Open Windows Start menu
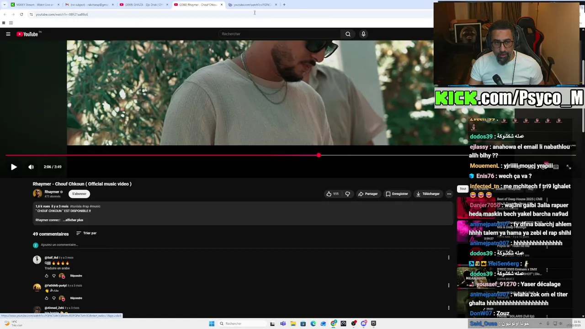The height and width of the screenshot is (329, 585). [x=212, y=324]
